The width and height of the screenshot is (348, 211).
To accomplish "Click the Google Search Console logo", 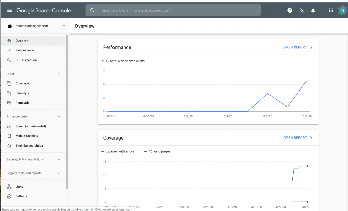I will point(43,10).
